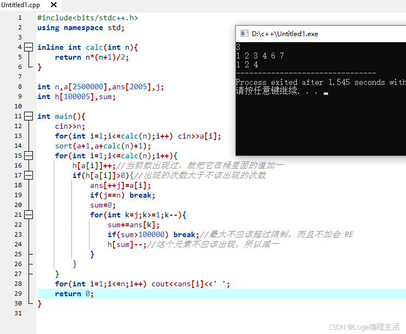Click the 'ans[++j]=a[i];' statement
The image size is (406, 334).
[x=120, y=185]
